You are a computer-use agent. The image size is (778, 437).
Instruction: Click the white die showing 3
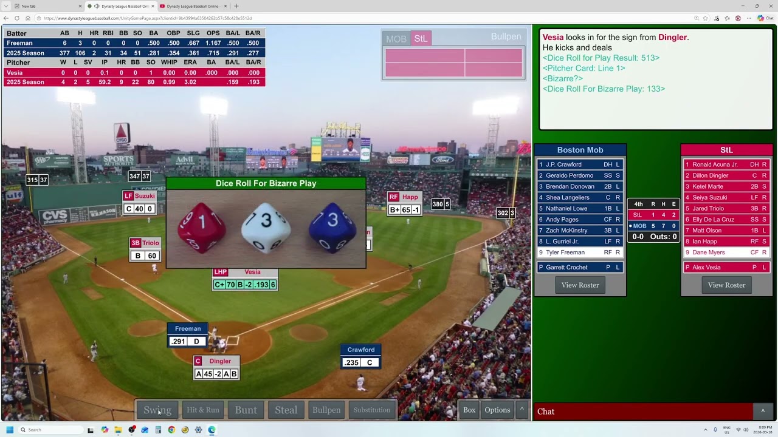266,228
